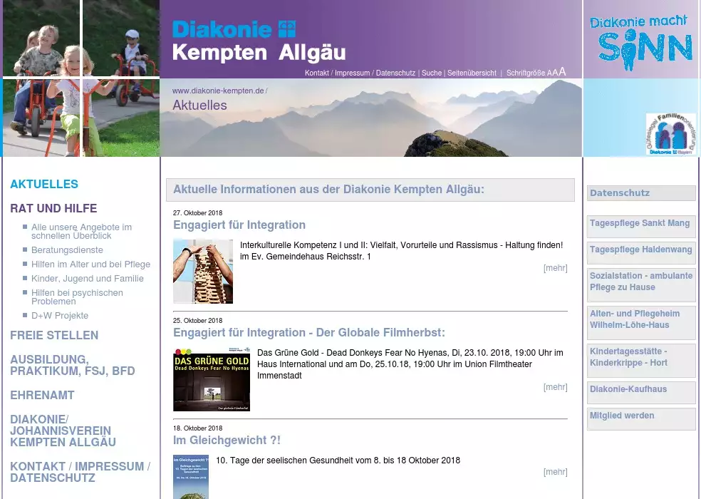Open Kinder, Jugend und Familie
Viewport: 701px width, 499px height.
coord(87,279)
